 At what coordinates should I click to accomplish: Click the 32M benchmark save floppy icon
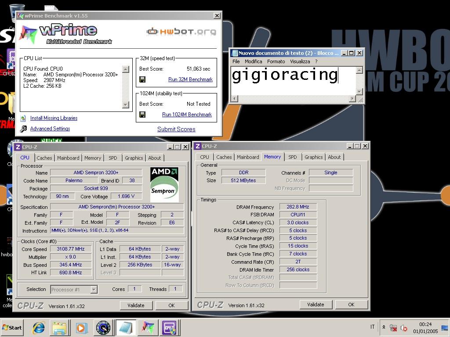click(142, 79)
